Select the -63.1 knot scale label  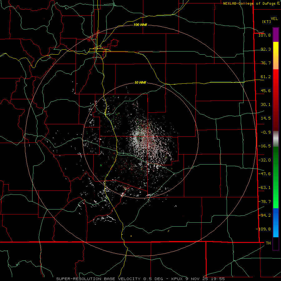264,188
